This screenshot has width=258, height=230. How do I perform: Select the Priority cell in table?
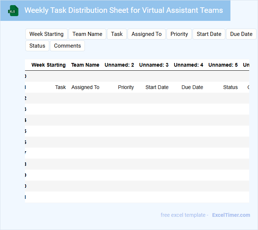[126, 87]
